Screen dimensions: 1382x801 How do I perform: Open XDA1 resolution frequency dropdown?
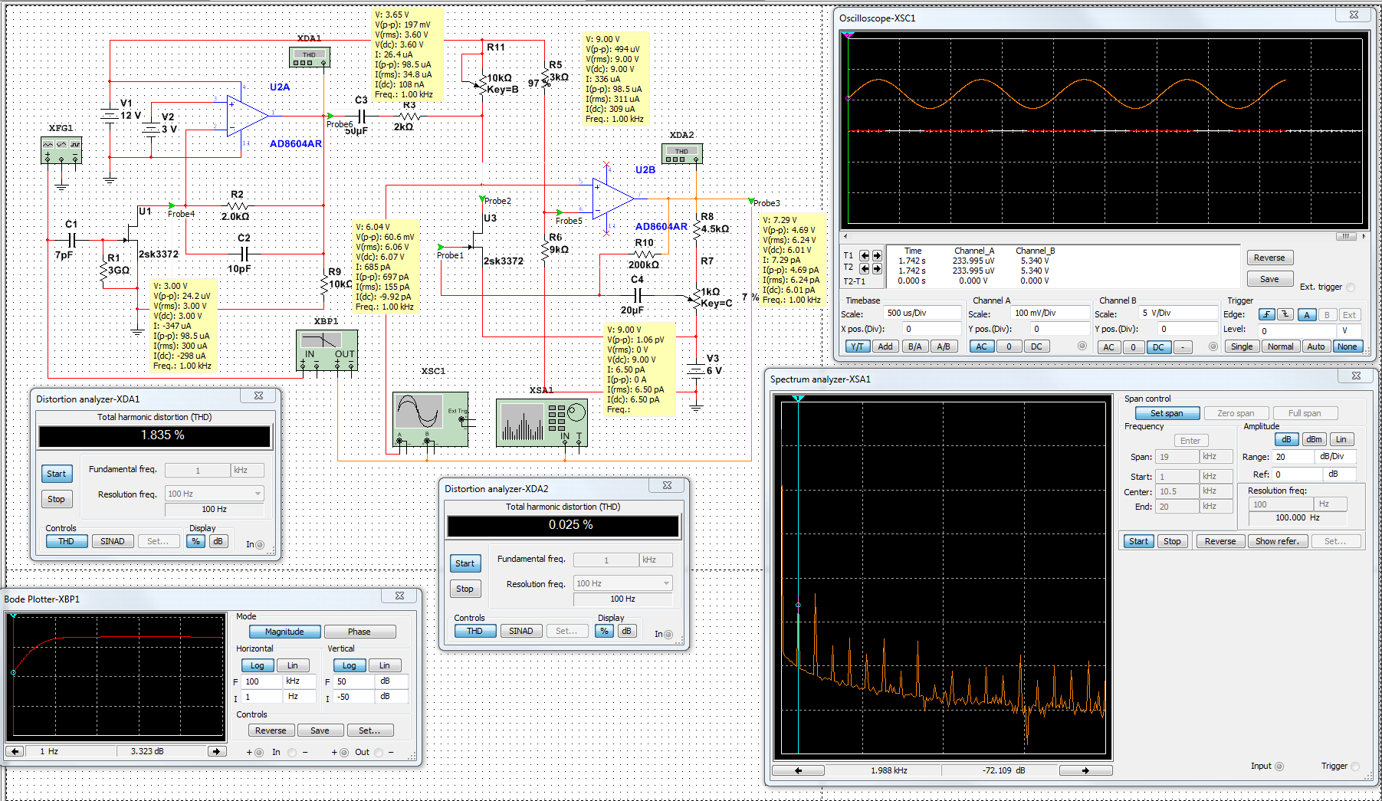click(258, 494)
